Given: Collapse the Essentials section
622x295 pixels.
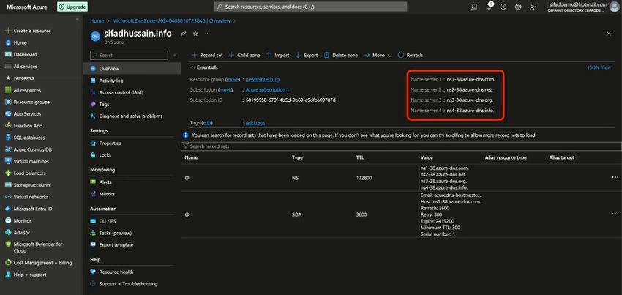Looking at the screenshot, I should click(204, 67).
